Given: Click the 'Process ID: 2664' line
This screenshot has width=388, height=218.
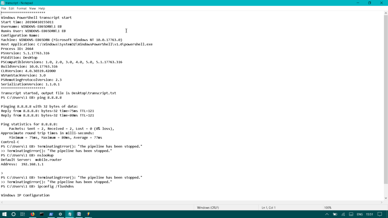Looking at the screenshot, I should [x=17, y=49].
